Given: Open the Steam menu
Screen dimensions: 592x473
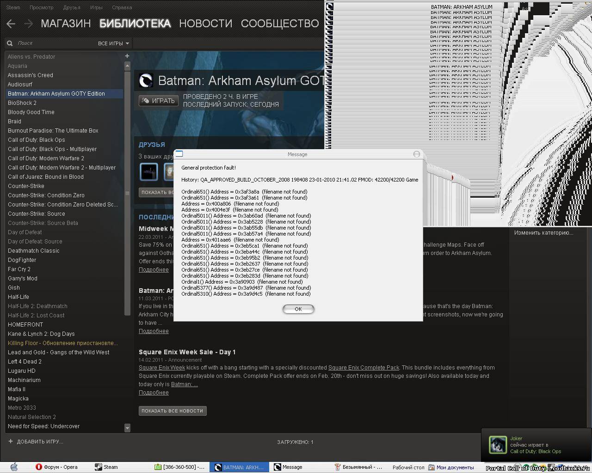Looking at the screenshot, I should [13, 7].
